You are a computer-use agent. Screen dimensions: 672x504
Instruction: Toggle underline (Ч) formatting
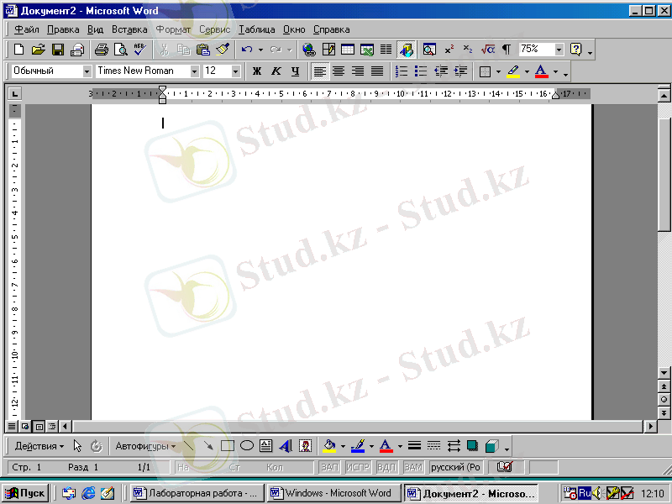296,71
